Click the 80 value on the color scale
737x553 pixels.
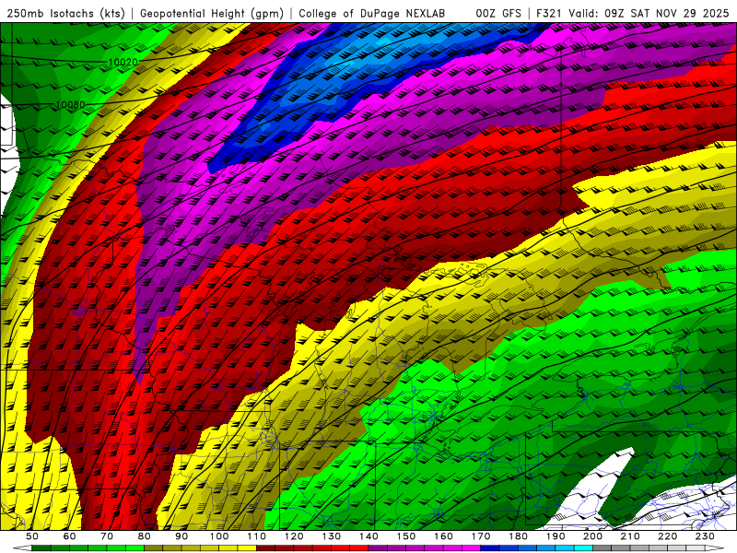click(145, 536)
